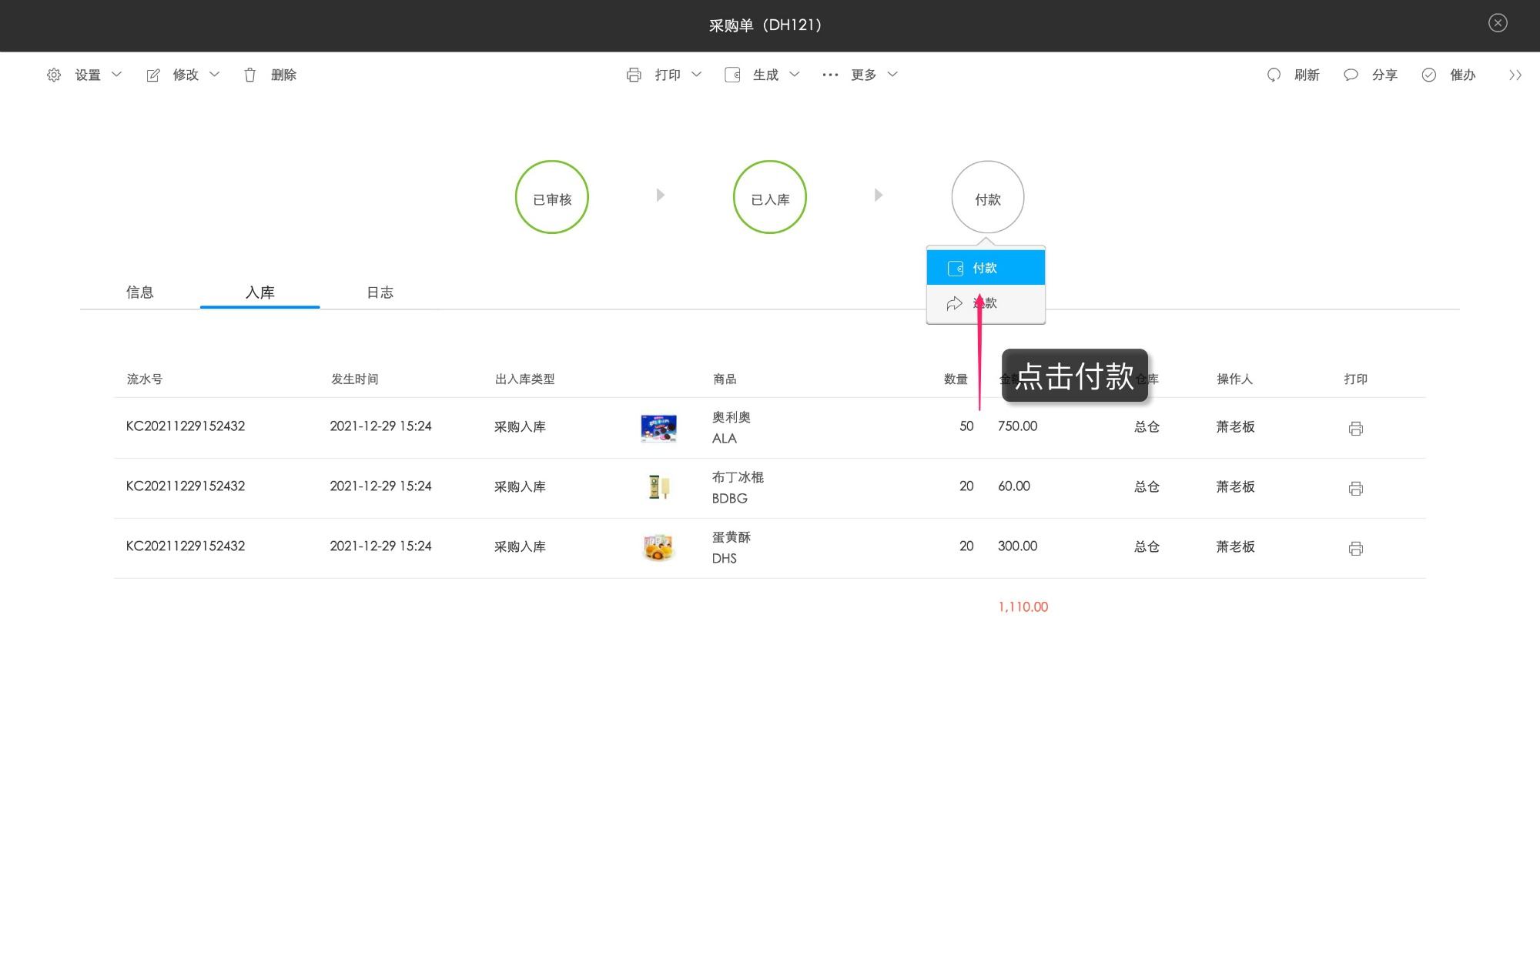Open the 打印 dropdown arrow
1540x959 pixels.
coord(697,75)
